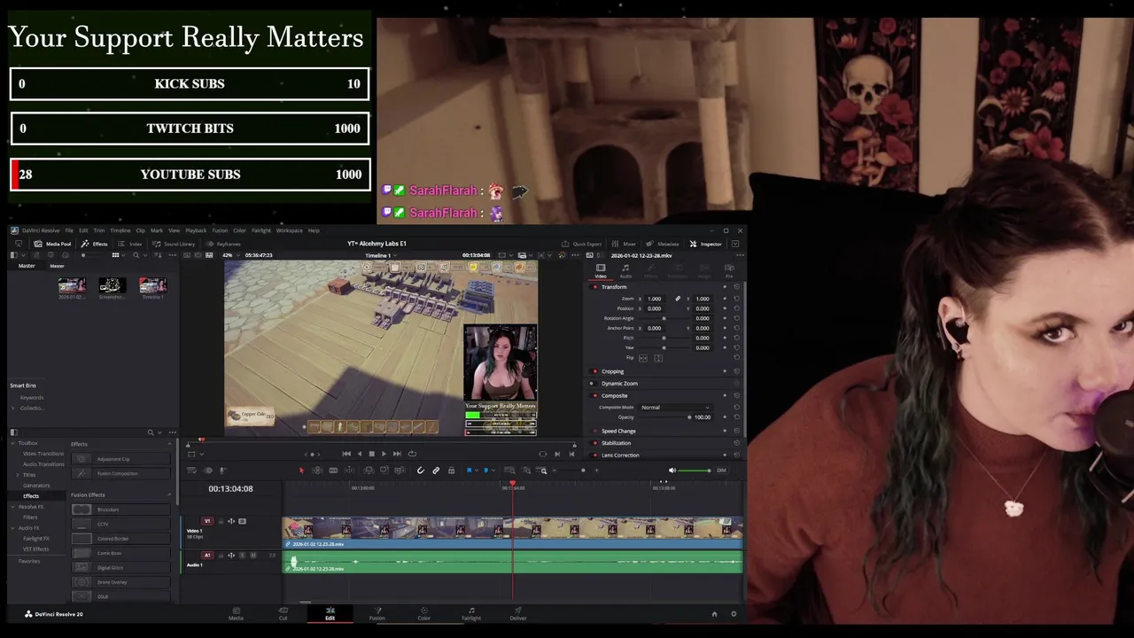This screenshot has width=1134, height=638.
Task: Toggle timeline linked selection chain icon
Action: click(436, 471)
